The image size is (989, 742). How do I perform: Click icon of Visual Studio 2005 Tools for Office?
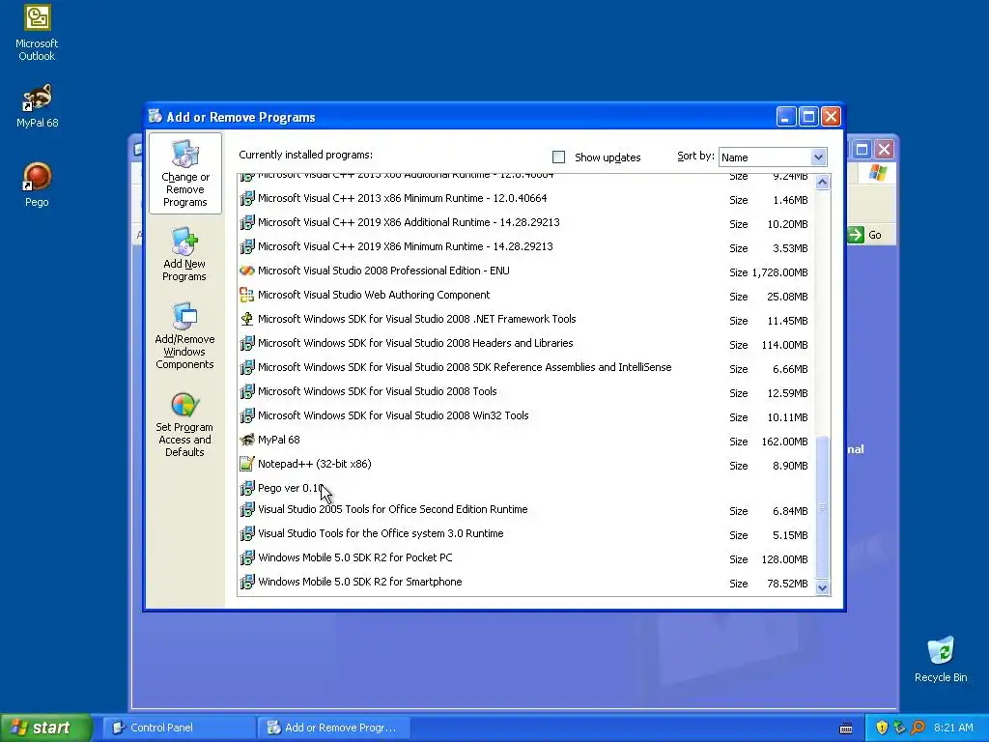(246, 509)
